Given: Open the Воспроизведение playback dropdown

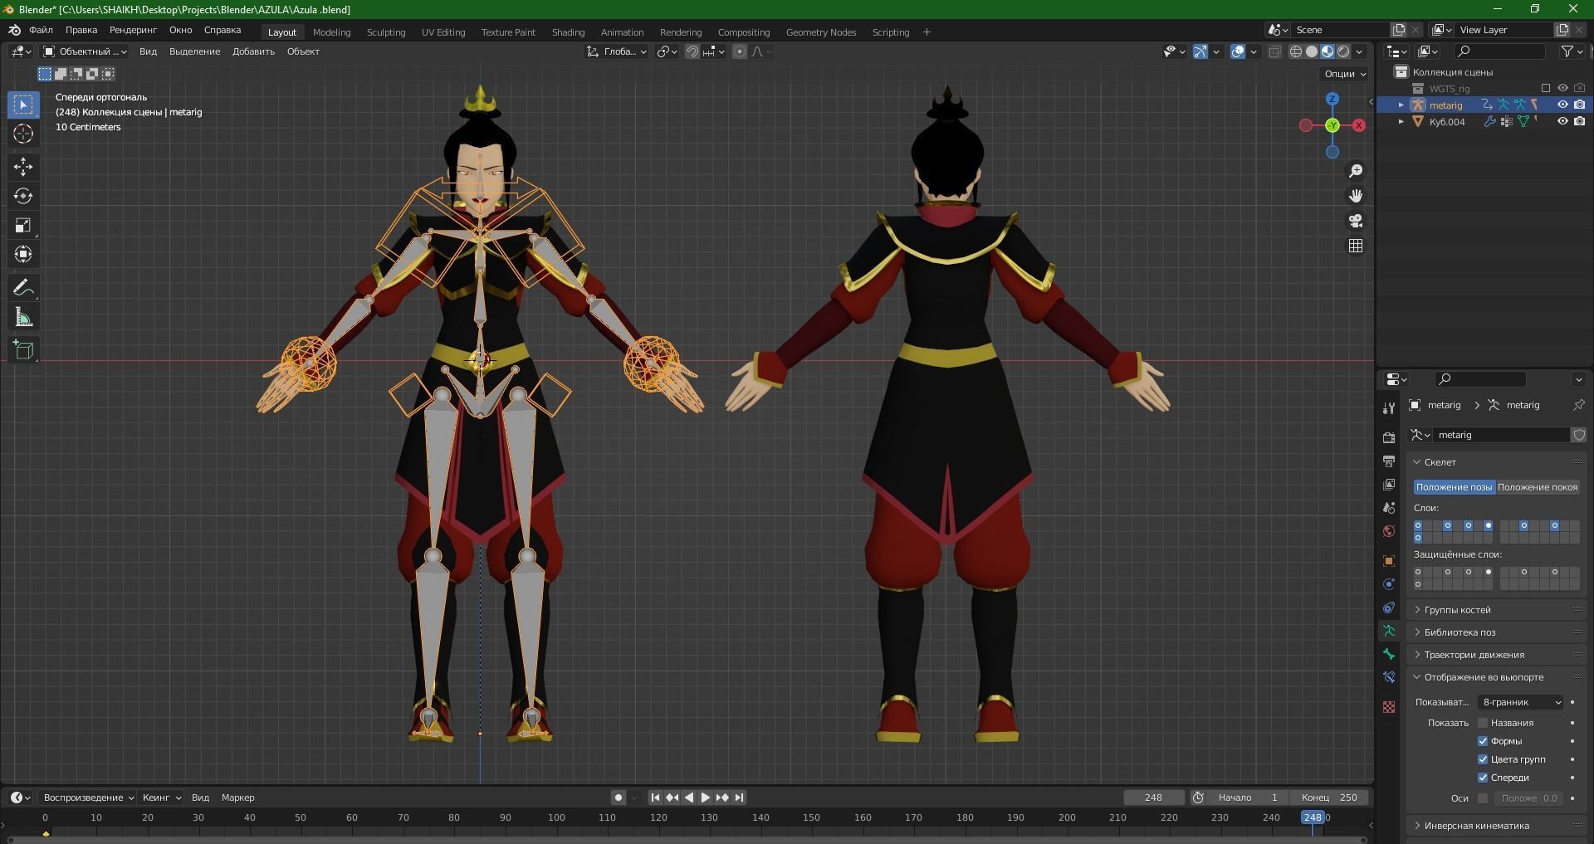Looking at the screenshot, I should click(x=88, y=798).
